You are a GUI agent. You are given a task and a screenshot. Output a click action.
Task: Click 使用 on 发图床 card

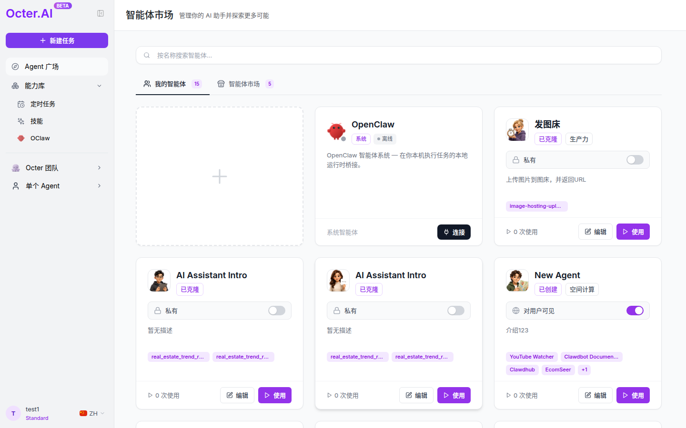click(633, 232)
